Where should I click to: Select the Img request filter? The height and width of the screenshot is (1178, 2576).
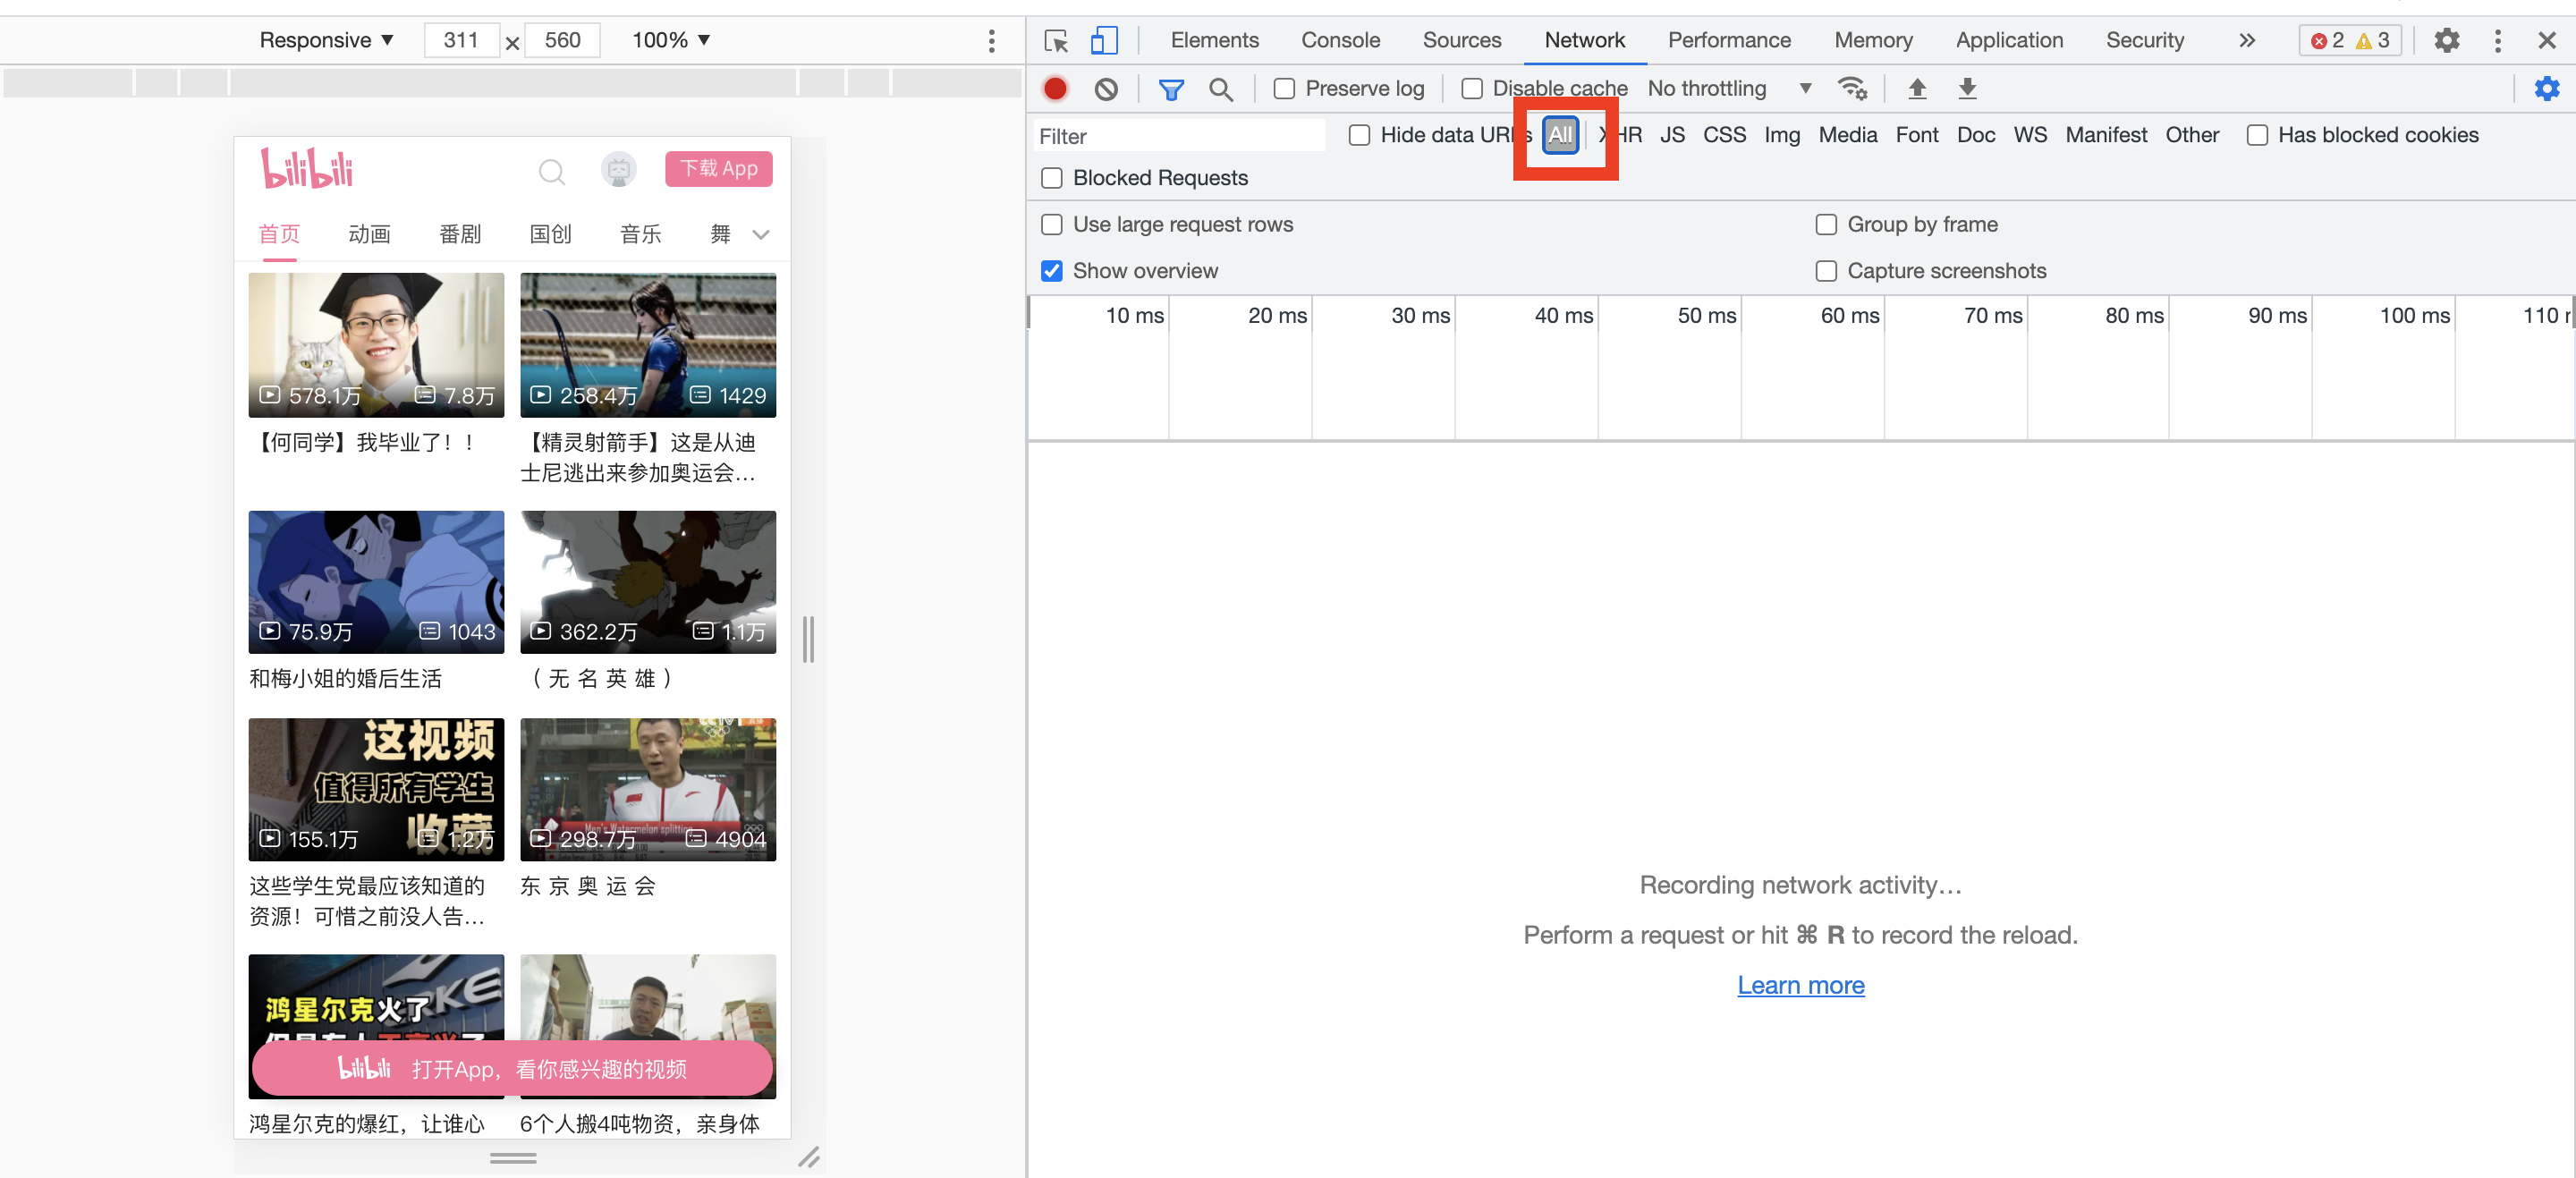[x=1782, y=134]
